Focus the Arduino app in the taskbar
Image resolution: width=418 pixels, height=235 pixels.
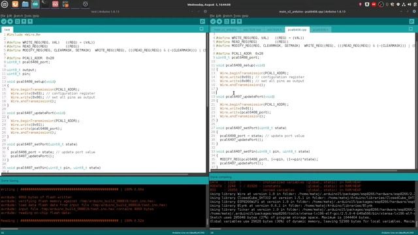(35, 4)
